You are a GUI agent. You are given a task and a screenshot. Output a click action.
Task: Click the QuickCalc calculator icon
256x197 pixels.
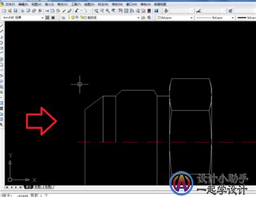[x=149, y=11]
